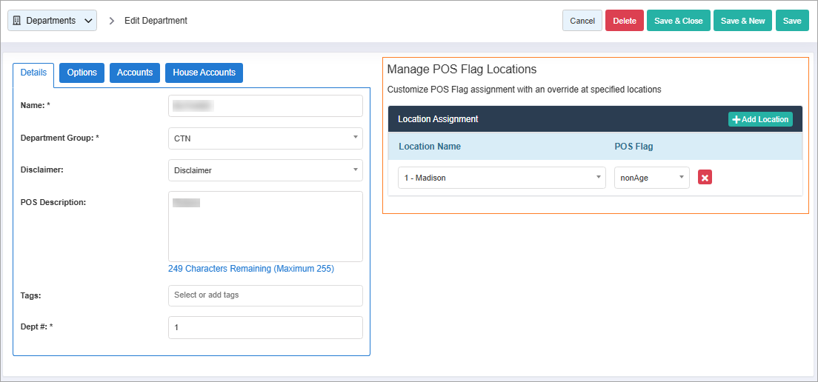Go to the House Accounts tab
This screenshot has height=382, width=818.
click(x=204, y=73)
